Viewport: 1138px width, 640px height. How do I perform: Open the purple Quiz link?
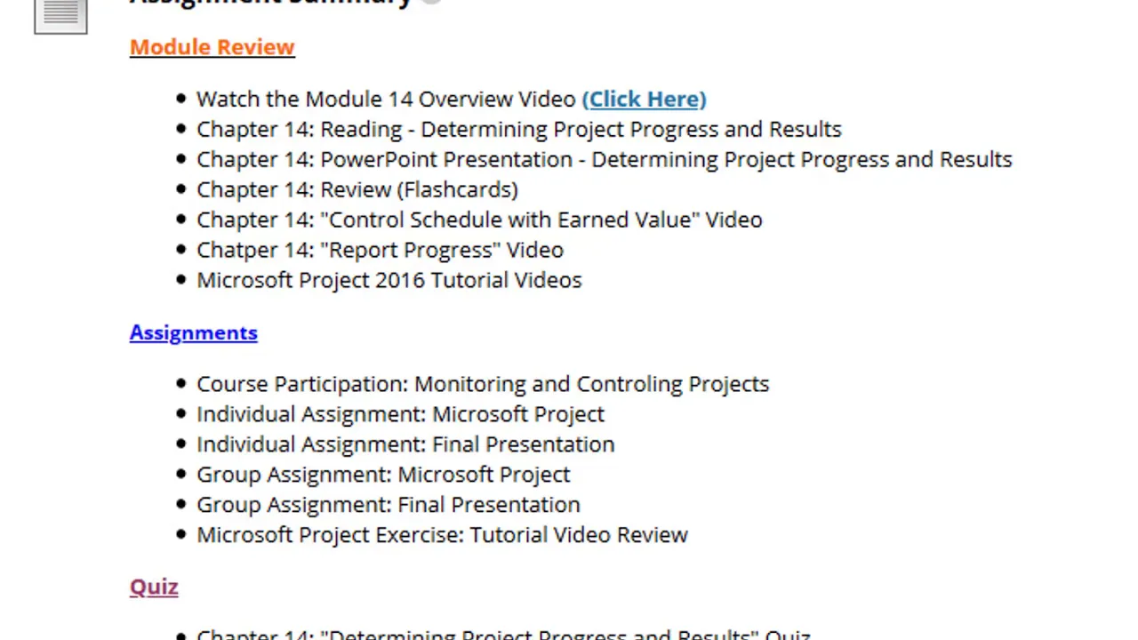pyautogui.click(x=154, y=587)
